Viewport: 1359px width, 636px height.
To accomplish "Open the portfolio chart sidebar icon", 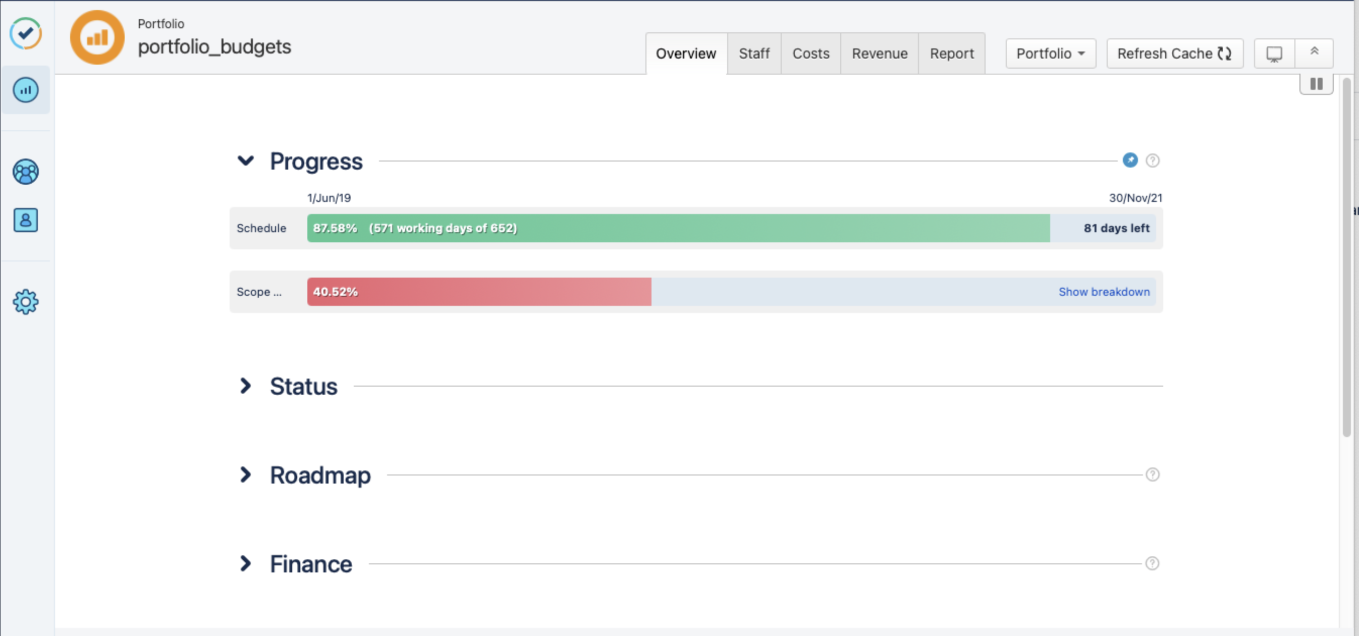I will coord(25,90).
